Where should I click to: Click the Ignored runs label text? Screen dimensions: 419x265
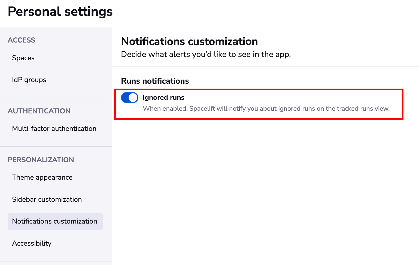pos(163,97)
